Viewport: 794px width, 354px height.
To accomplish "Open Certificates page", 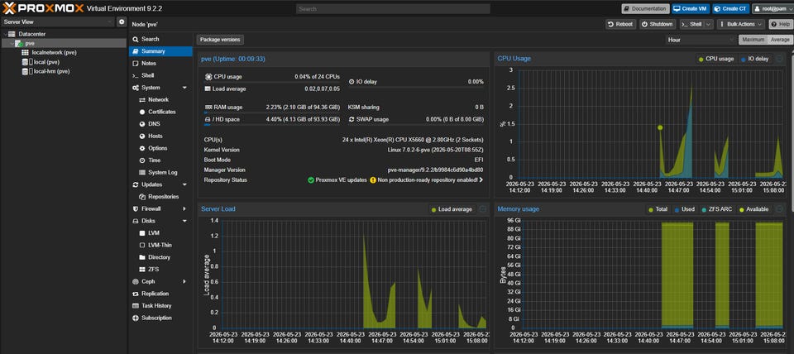I will tap(160, 112).
